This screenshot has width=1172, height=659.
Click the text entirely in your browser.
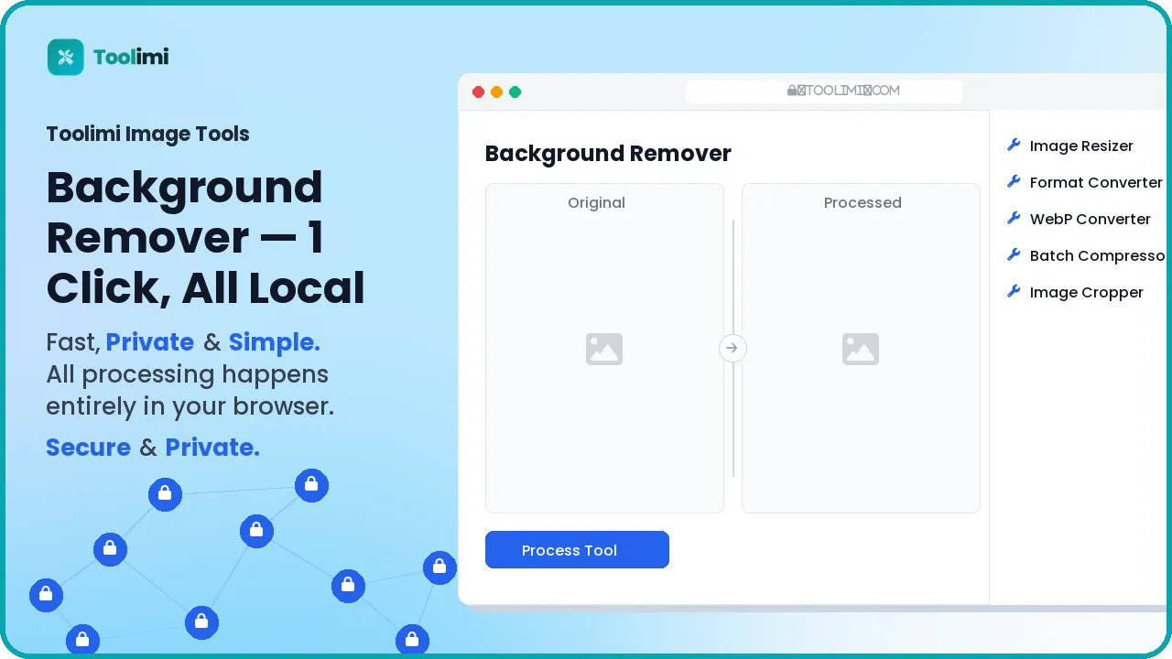coord(190,406)
